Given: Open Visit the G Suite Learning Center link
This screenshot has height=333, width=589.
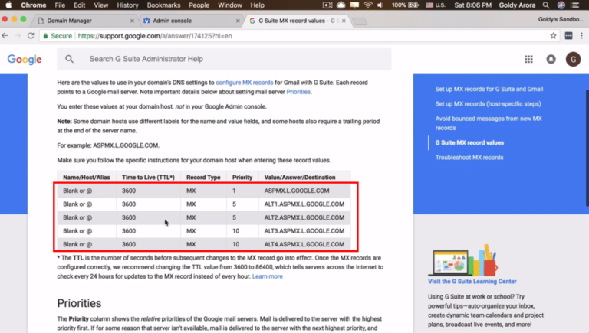Looking at the screenshot, I should click(472, 281).
